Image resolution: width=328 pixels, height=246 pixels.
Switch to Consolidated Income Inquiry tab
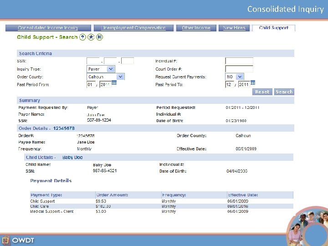point(48,28)
